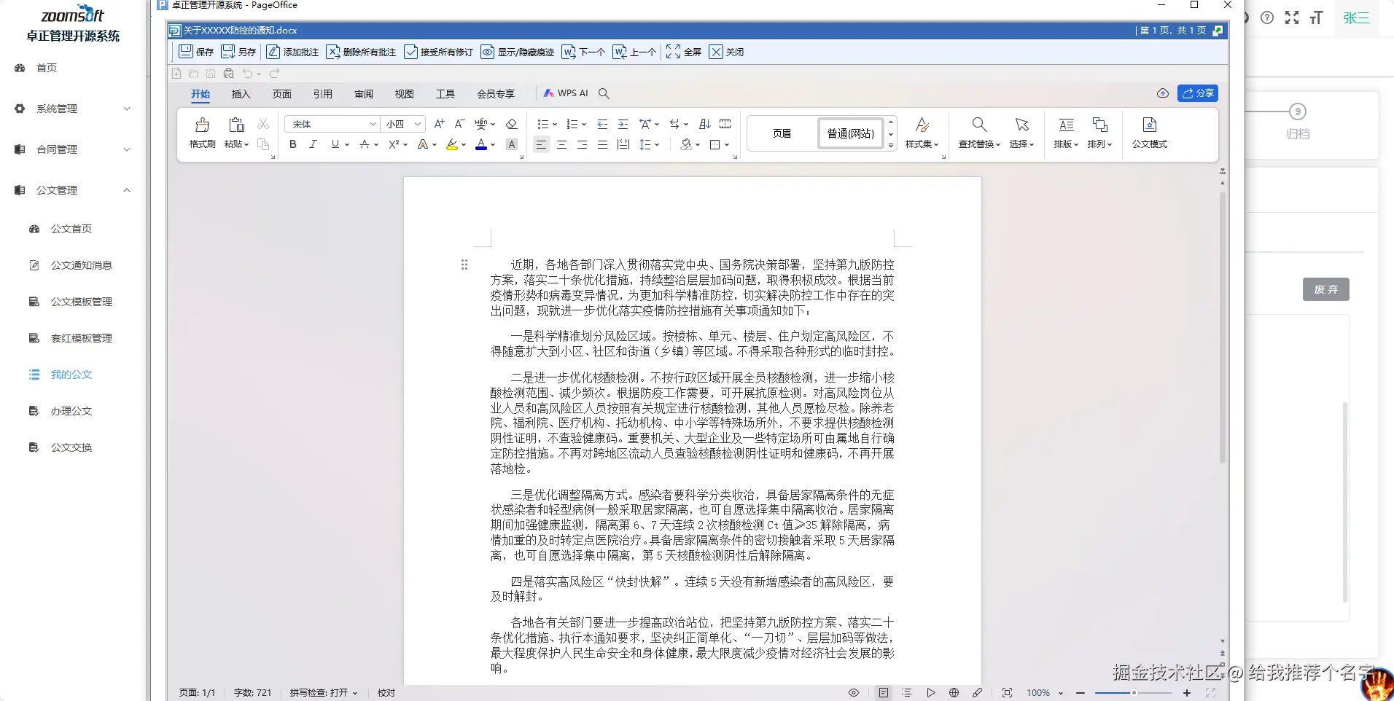Viewport: 1394px width, 701px height.
Task: Click the 废弃 discard button
Action: tap(1325, 289)
